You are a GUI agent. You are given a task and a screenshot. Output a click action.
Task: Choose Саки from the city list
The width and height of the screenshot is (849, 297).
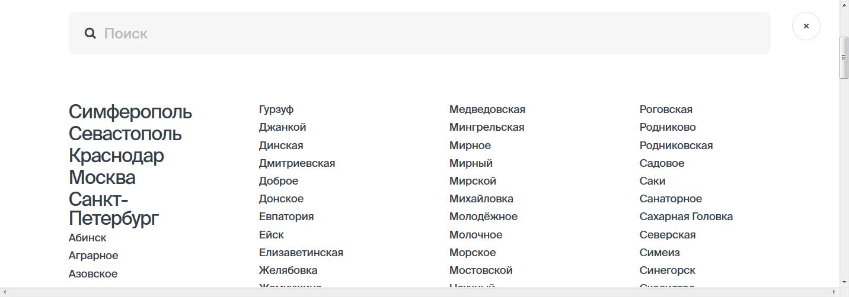click(x=652, y=181)
